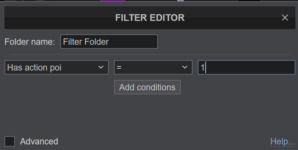Viewport: 298px width, 150px height.
Task: Open the Help... link
Action: (283, 142)
